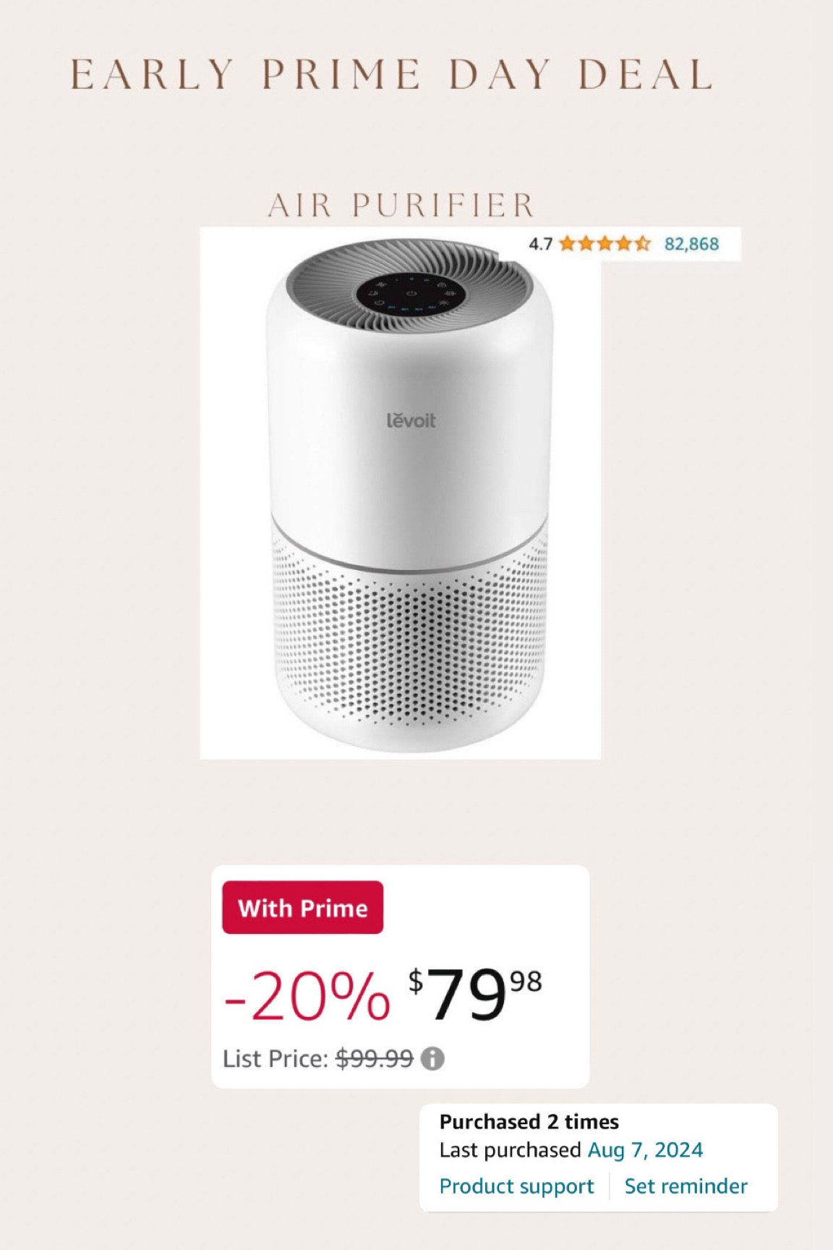Click the third gold star icon

point(605,244)
